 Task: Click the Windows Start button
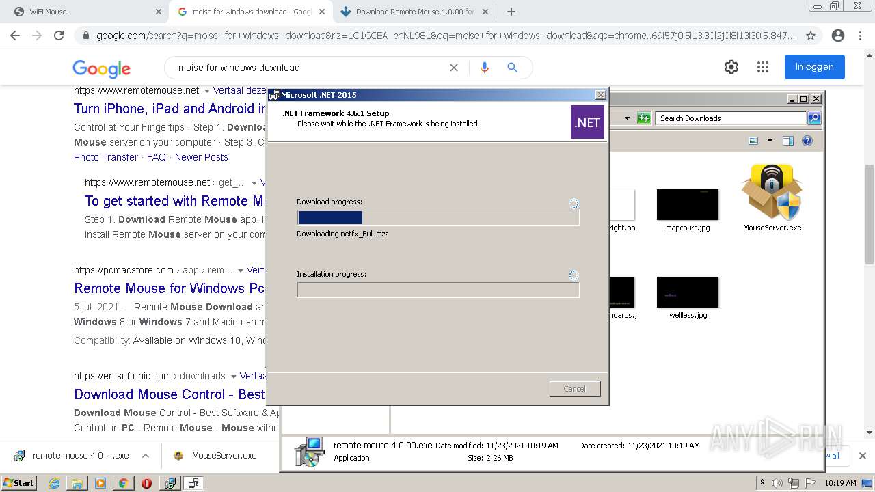(x=18, y=482)
